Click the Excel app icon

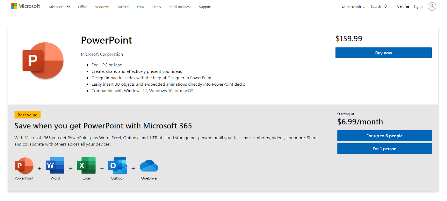click(x=86, y=165)
